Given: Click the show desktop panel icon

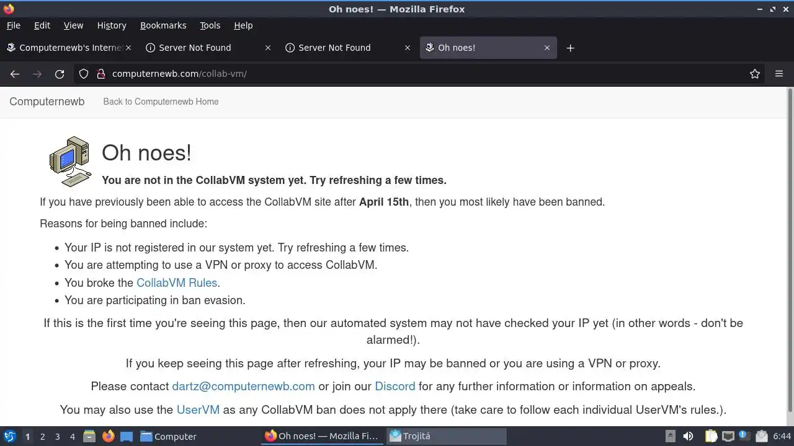Looking at the screenshot, I should pyautogui.click(x=127, y=437).
